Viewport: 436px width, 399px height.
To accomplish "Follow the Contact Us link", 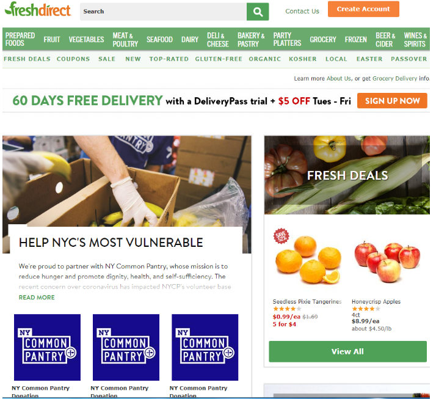I will [302, 12].
